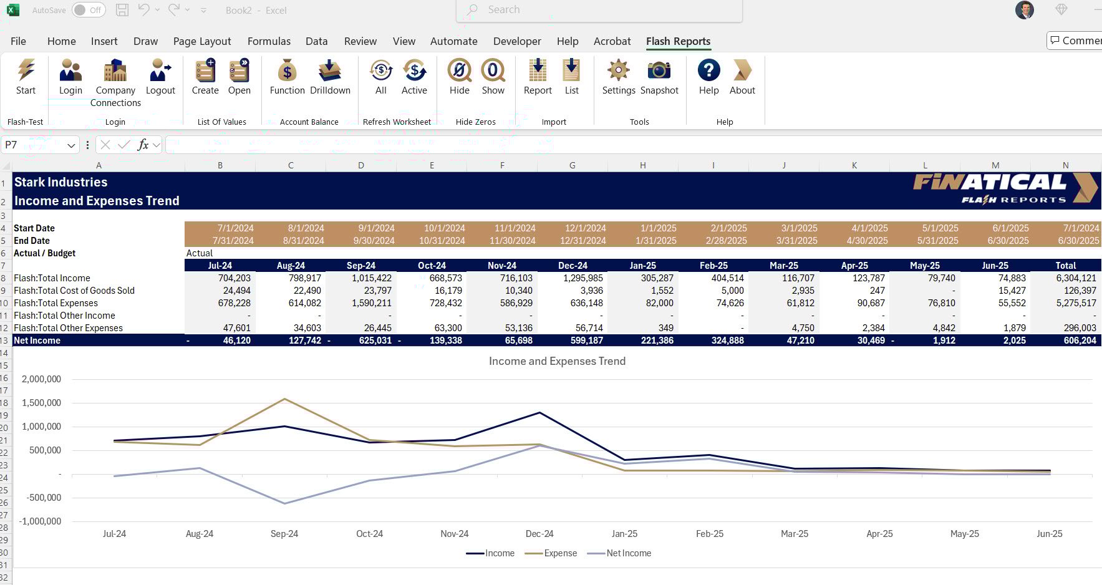Open the Page Layout tab

[x=202, y=41]
